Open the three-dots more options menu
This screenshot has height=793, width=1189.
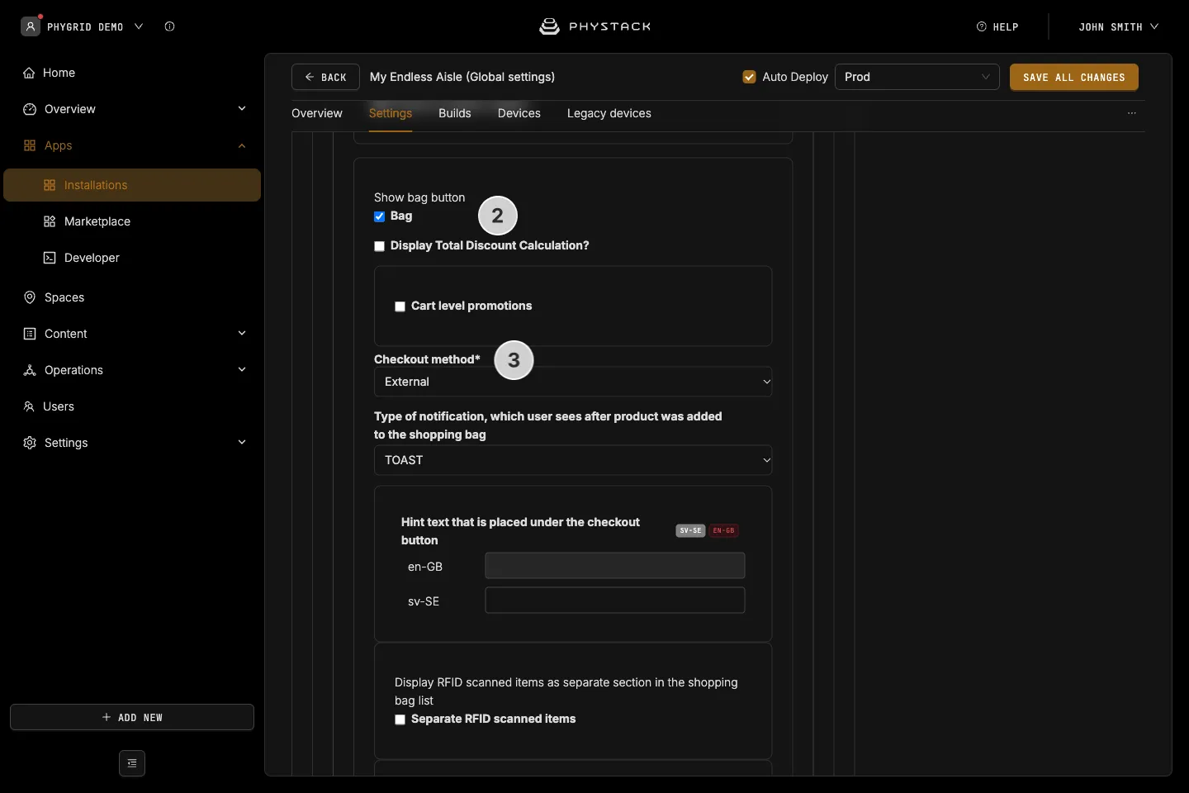coord(1132,113)
